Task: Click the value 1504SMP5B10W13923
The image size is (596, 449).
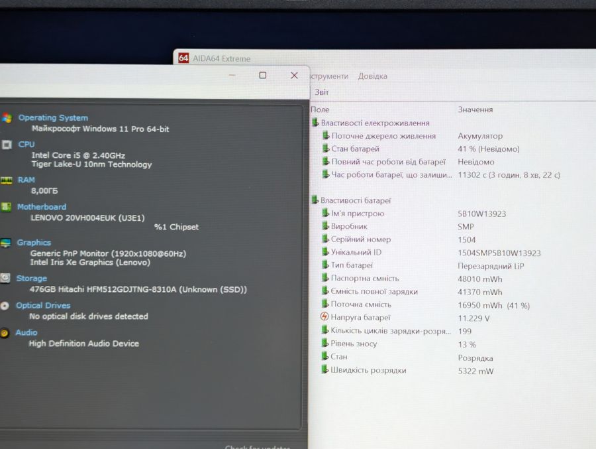Action: [x=499, y=253]
